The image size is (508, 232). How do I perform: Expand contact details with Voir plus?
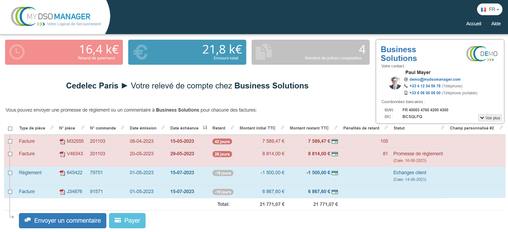490,118
